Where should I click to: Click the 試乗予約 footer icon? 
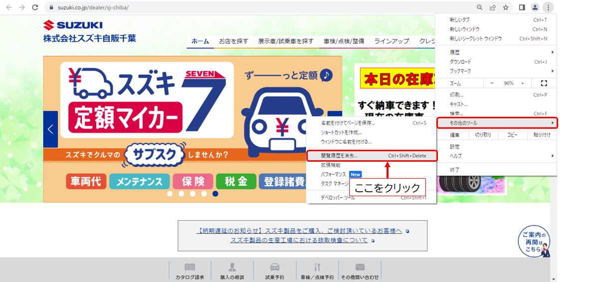click(x=274, y=271)
